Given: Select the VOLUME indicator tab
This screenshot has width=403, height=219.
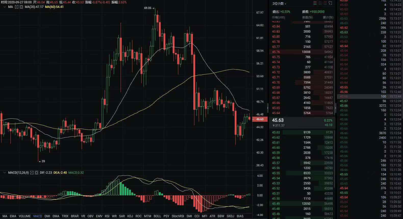Looking at the screenshot, I should 25,216.
